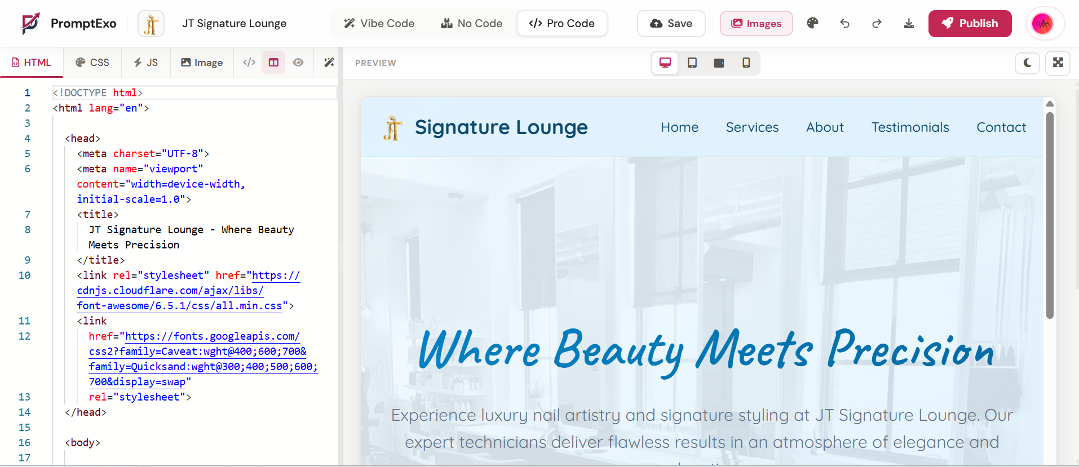Open the CSS editor tab

[92, 63]
